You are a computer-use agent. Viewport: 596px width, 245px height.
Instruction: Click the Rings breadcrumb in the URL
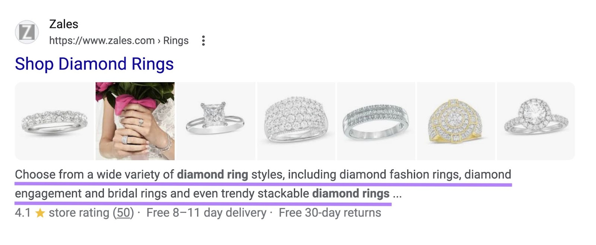pyautogui.click(x=176, y=41)
